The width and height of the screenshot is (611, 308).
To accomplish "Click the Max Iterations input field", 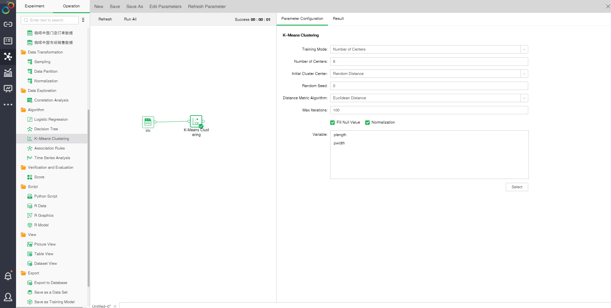I will [429, 110].
